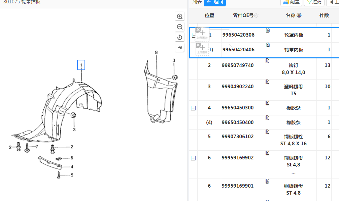
Task: Open the 过滤 filter button
Action: 314,2
